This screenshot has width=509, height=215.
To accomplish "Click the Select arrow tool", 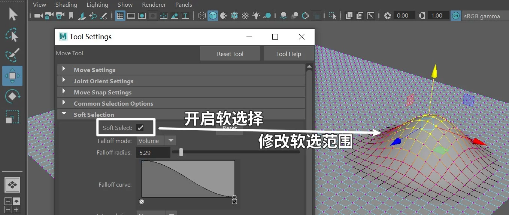I will point(13,15).
